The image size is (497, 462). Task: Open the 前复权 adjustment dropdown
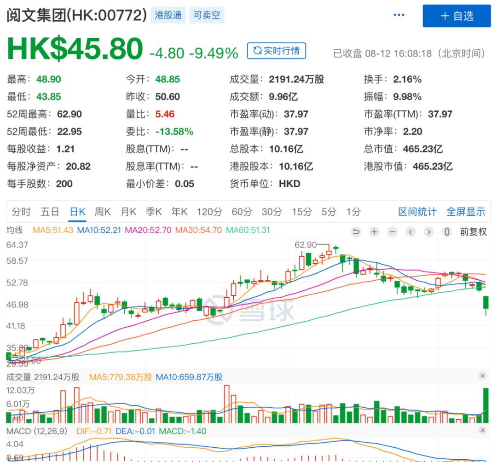pos(473,232)
